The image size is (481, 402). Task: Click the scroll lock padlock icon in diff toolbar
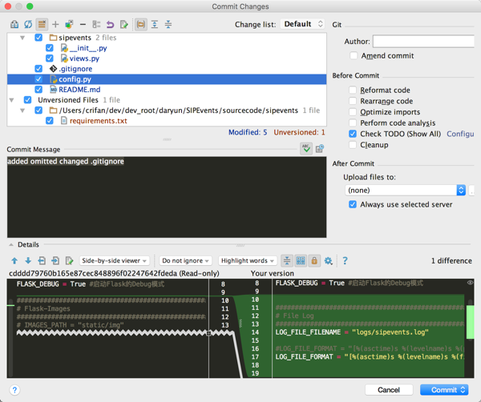[314, 261]
